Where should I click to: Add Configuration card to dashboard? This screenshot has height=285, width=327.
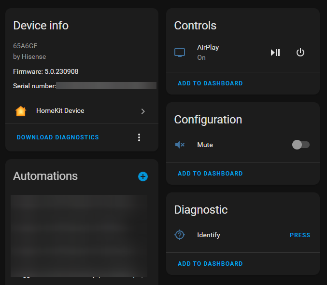[210, 174]
